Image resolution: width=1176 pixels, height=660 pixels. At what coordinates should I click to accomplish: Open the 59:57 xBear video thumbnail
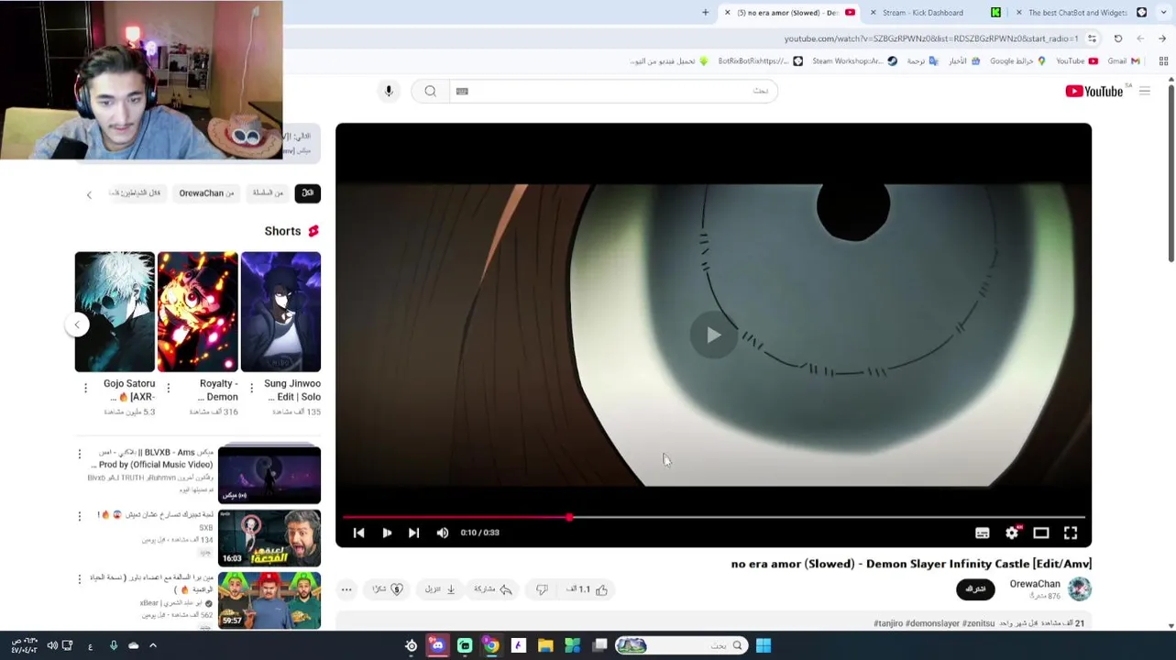269,600
